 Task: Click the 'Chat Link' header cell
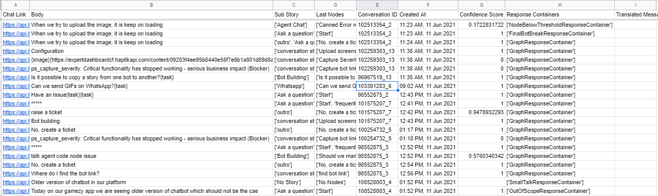(x=15, y=14)
